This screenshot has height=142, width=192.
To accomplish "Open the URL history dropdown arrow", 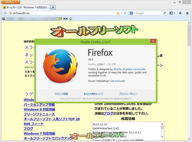I will 122,13.
